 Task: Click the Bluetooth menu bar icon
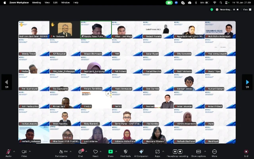tap(196, 3)
